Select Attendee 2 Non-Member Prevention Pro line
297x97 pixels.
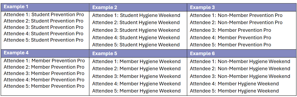(x=236, y=23)
